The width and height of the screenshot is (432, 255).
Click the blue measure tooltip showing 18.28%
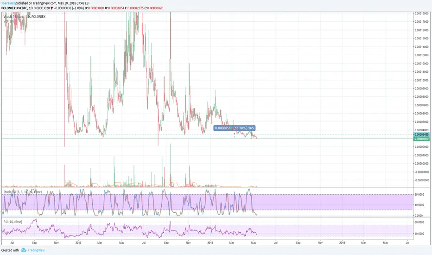(x=235, y=128)
